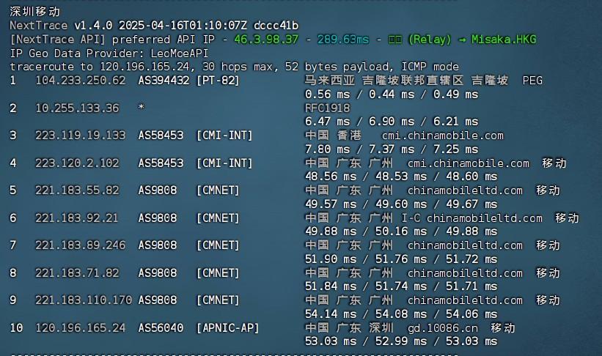602x356 pixels.
Task: Click the RFC1918 label on hop 2
Action: (x=327, y=108)
